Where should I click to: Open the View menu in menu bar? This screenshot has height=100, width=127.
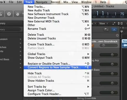click(x=75, y=2)
